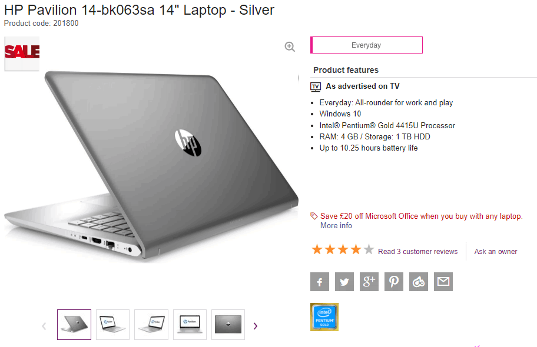
Task: Share via Google Plus icon
Action: point(369,282)
